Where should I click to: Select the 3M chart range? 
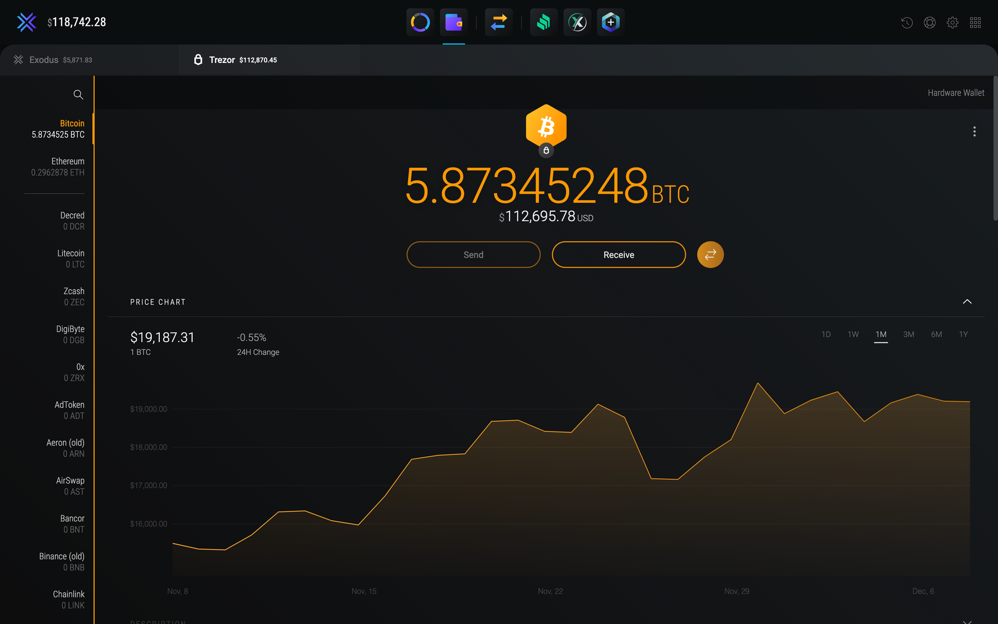tap(909, 334)
